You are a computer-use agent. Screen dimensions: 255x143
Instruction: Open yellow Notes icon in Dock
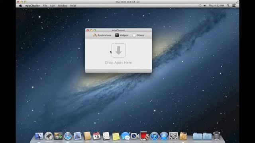pyautogui.click(x=116, y=136)
